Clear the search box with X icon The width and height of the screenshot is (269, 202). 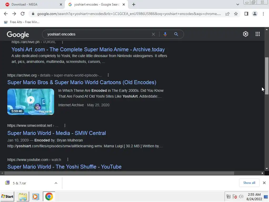(153, 34)
